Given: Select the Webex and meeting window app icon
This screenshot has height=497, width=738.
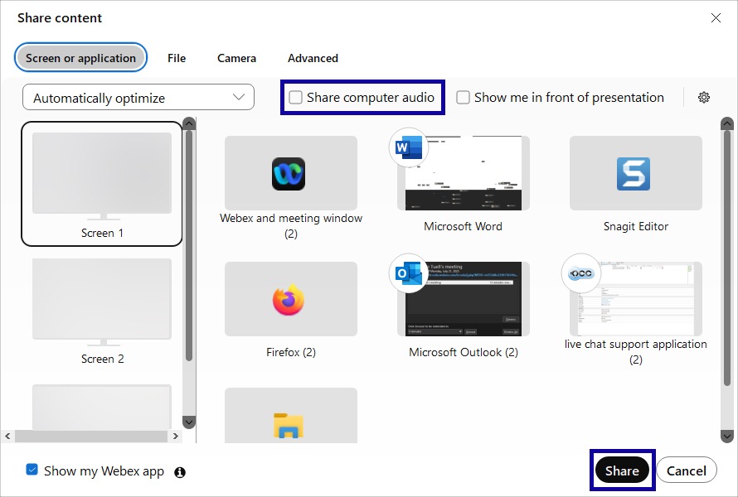Looking at the screenshot, I should [x=289, y=173].
